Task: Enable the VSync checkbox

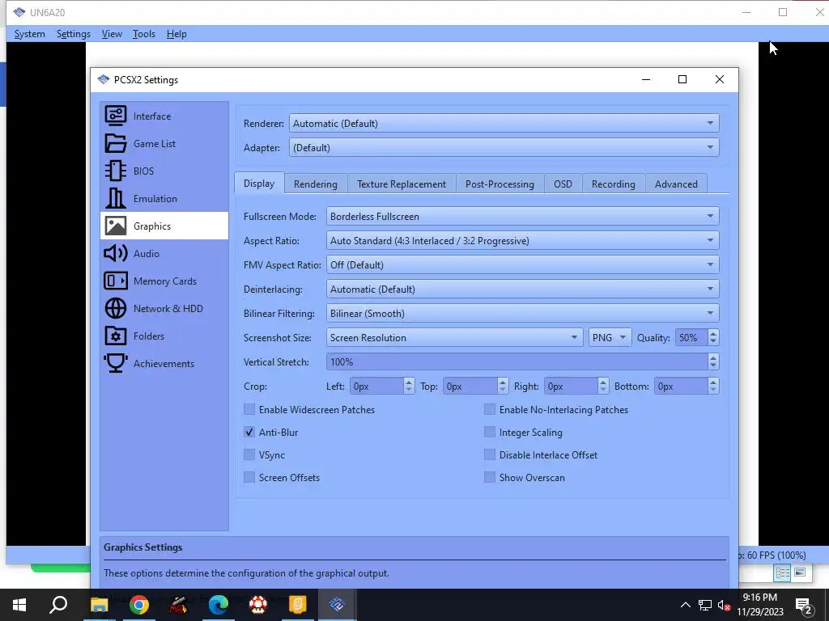Action: [x=249, y=454]
